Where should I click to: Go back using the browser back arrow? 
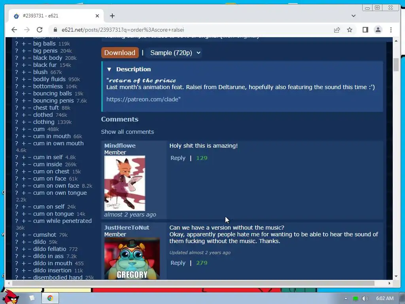point(14,30)
